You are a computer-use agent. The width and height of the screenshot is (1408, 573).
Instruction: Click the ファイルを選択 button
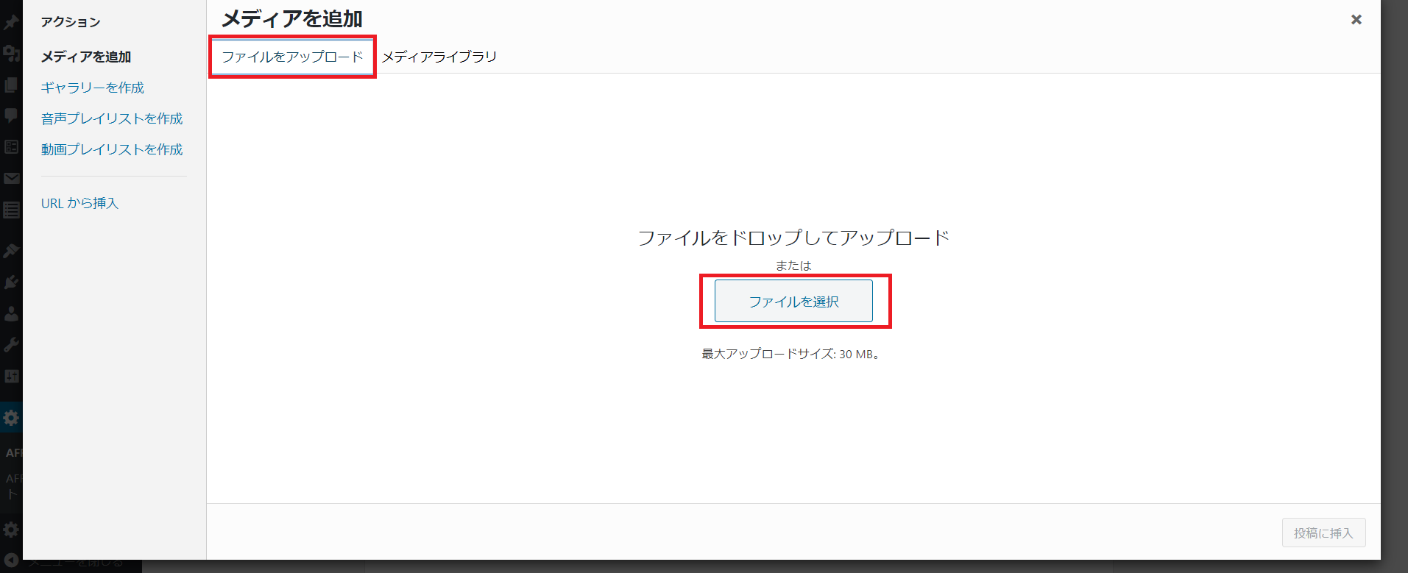[793, 301]
